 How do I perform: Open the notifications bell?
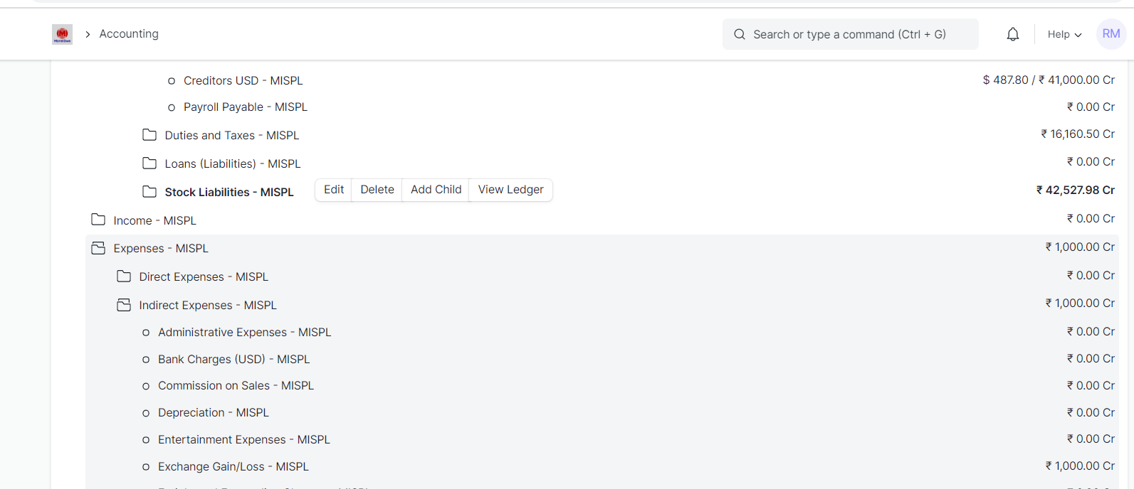pyautogui.click(x=1013, y=34)
